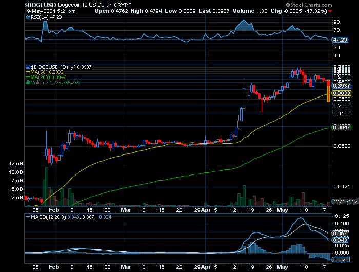Screen dimensions: 359x272
Task: Click the green line swatch for MA(200)
Action: coord(28,77)
